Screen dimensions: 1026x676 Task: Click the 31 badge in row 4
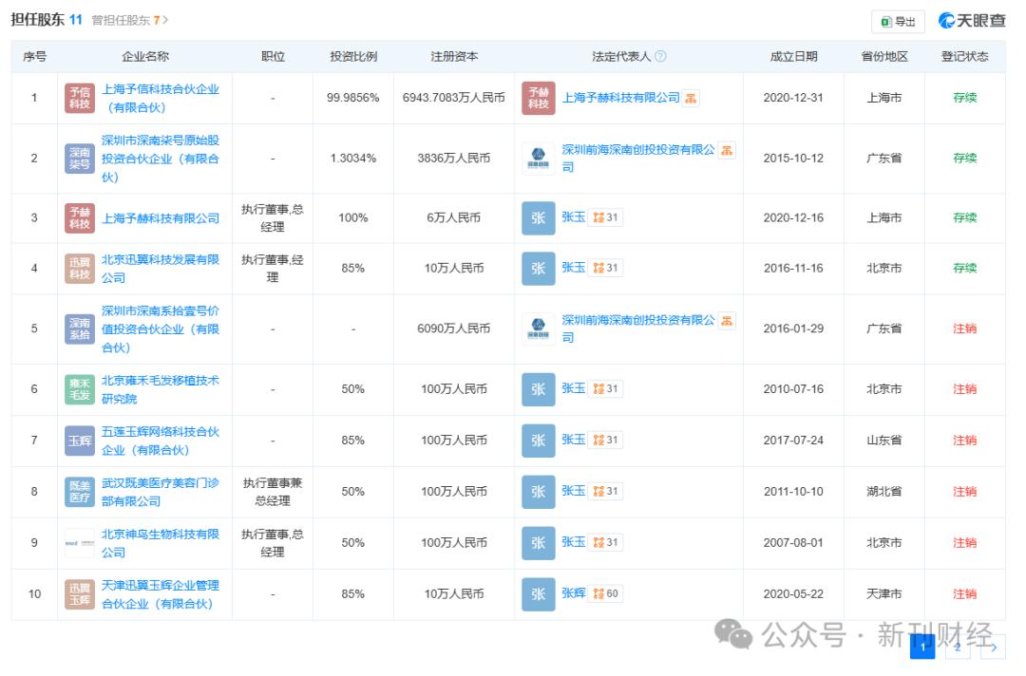point(605,268)
